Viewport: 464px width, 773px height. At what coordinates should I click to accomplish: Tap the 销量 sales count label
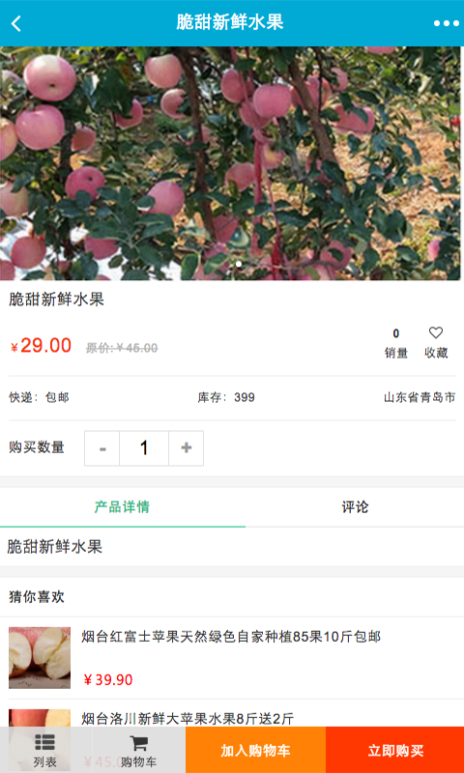tap(396, 353)
